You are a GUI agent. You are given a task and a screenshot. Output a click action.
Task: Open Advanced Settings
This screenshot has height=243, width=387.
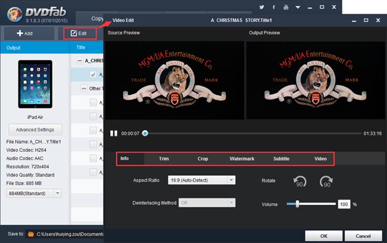point(35,130)
